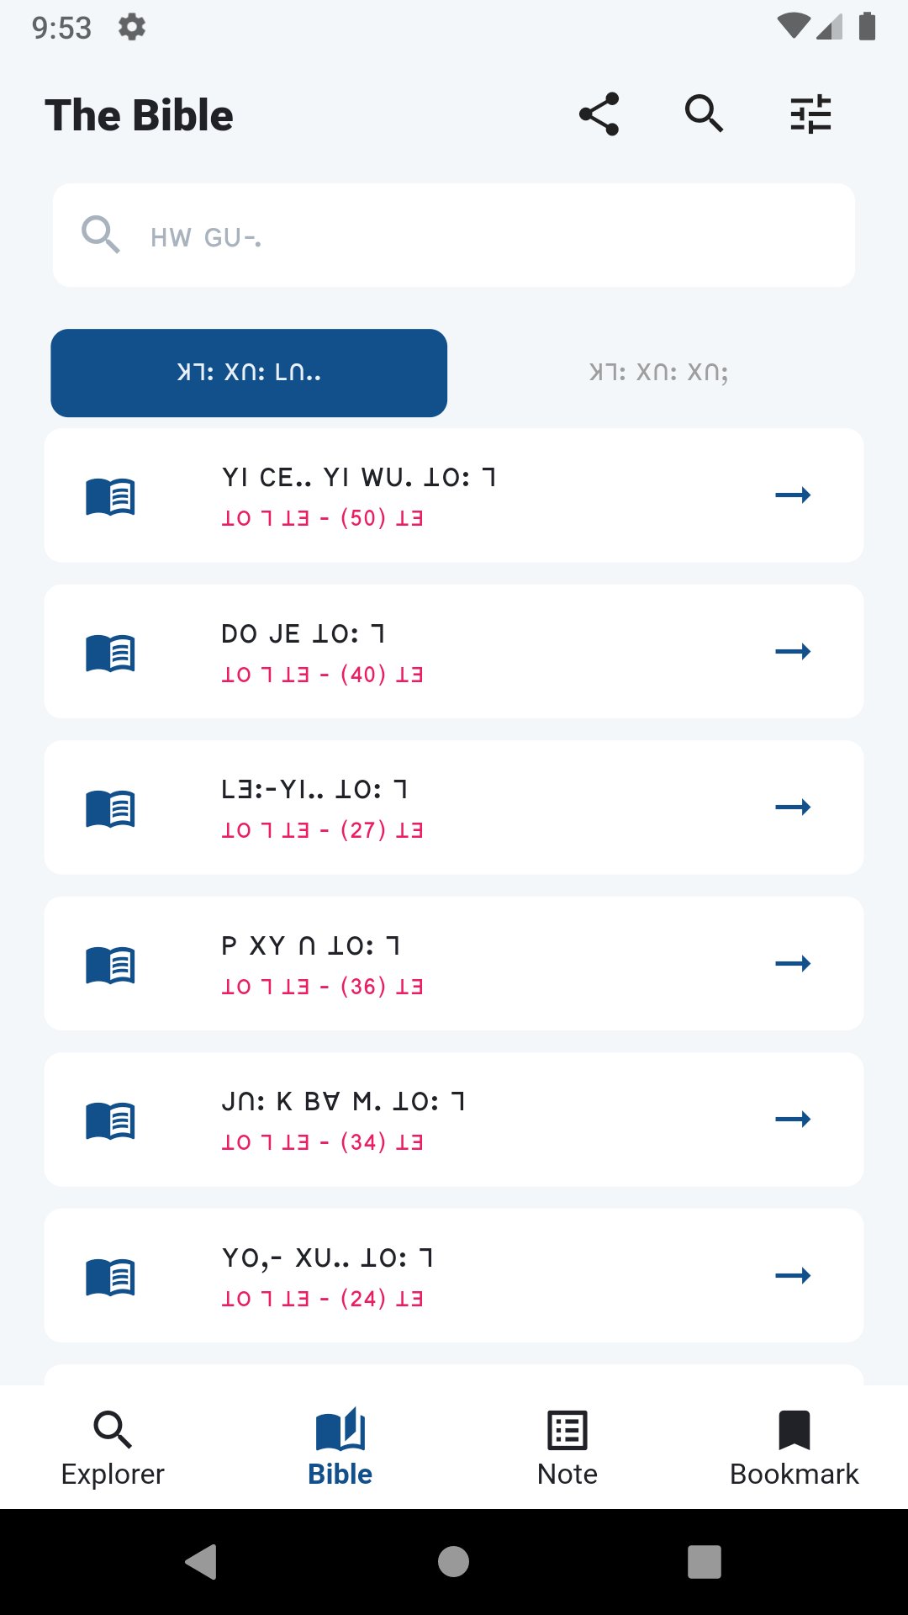Tap the settings gear in status bar
The width and height of the screenshot is (908, 1615).
click(132, 27)
